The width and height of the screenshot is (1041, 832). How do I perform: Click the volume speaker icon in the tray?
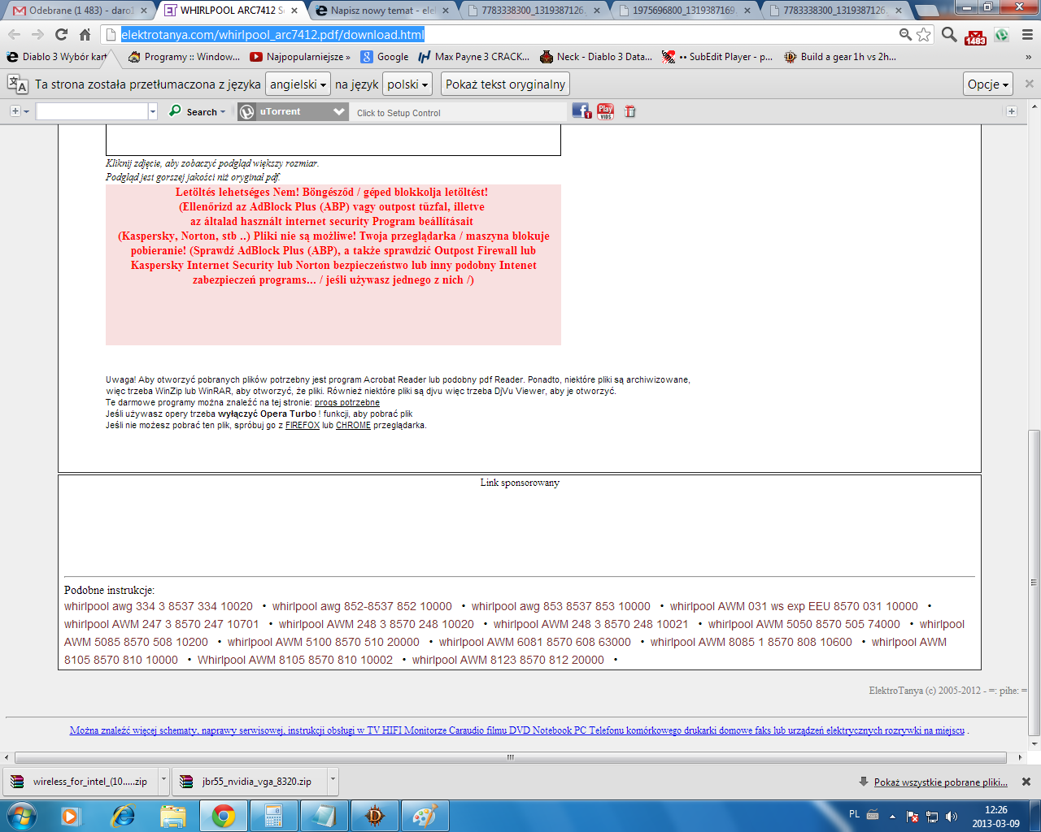point(952,817)
